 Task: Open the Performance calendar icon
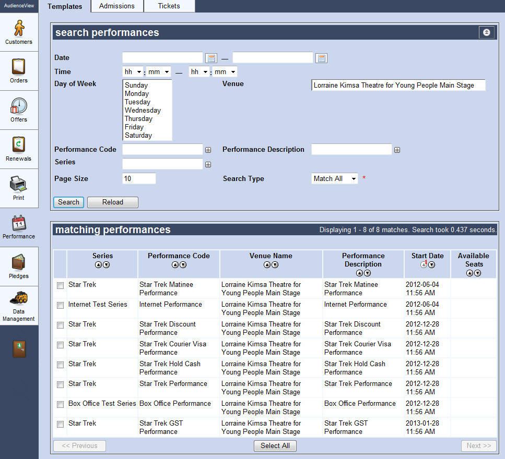(x=19, y=223)
